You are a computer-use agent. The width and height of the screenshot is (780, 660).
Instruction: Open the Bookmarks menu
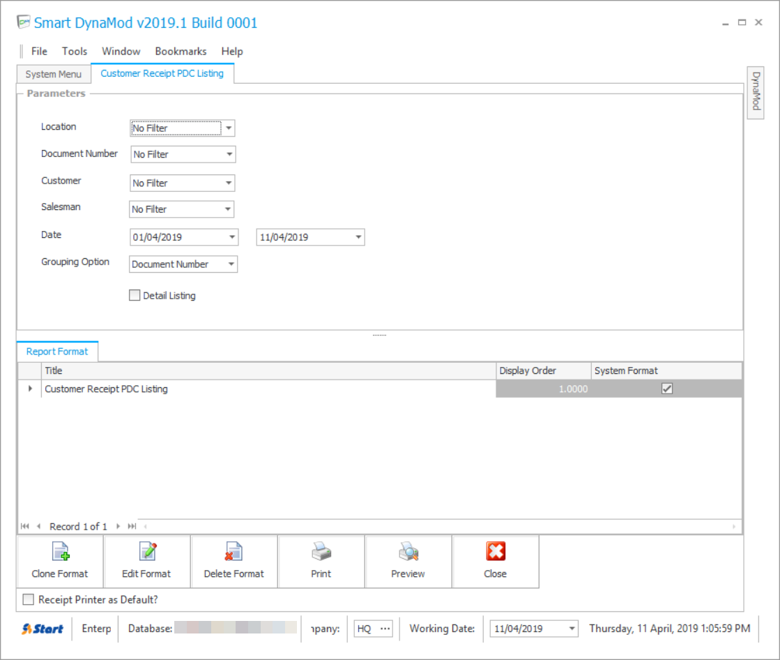(181, 51)
